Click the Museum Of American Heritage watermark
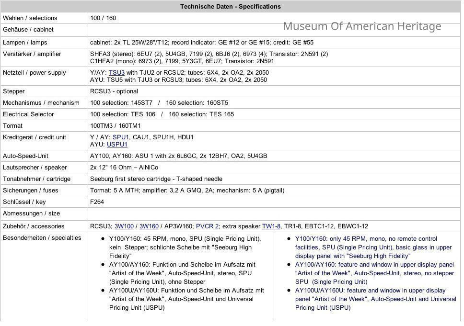464x326 pixels. [x=362, y=26]
